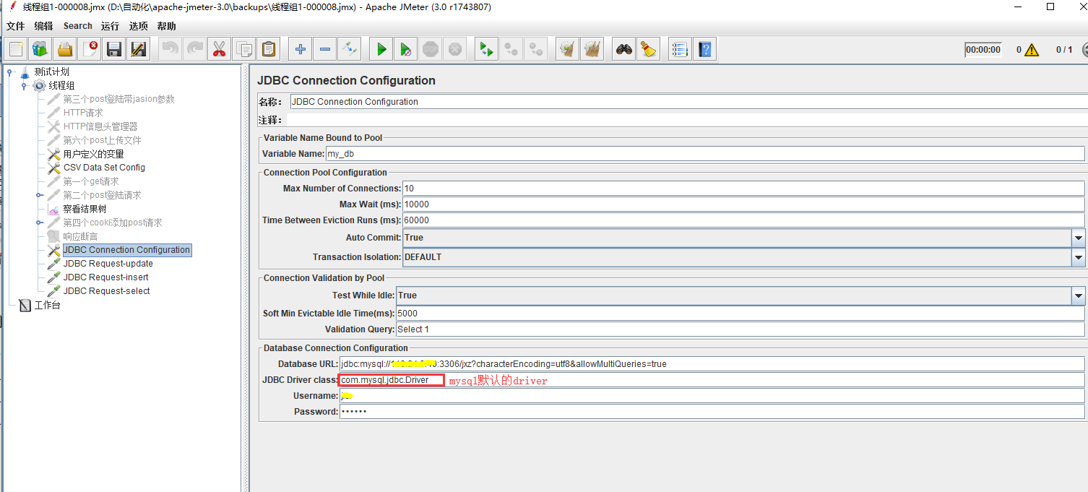Select 工作台 in the tree

(x=47, y=305)
